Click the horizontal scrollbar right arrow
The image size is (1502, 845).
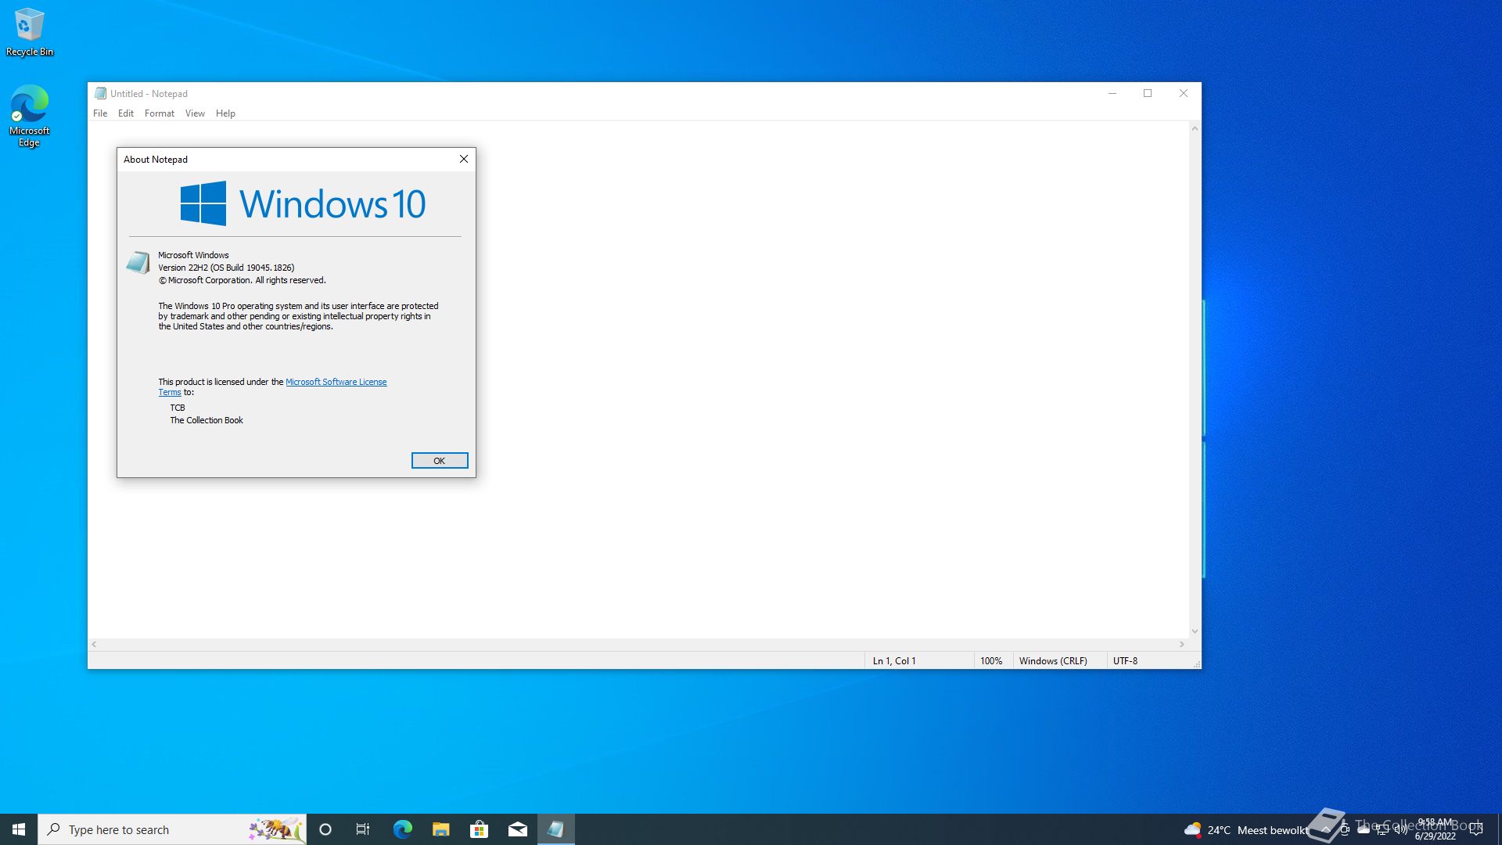click(x=1182, y=645)
